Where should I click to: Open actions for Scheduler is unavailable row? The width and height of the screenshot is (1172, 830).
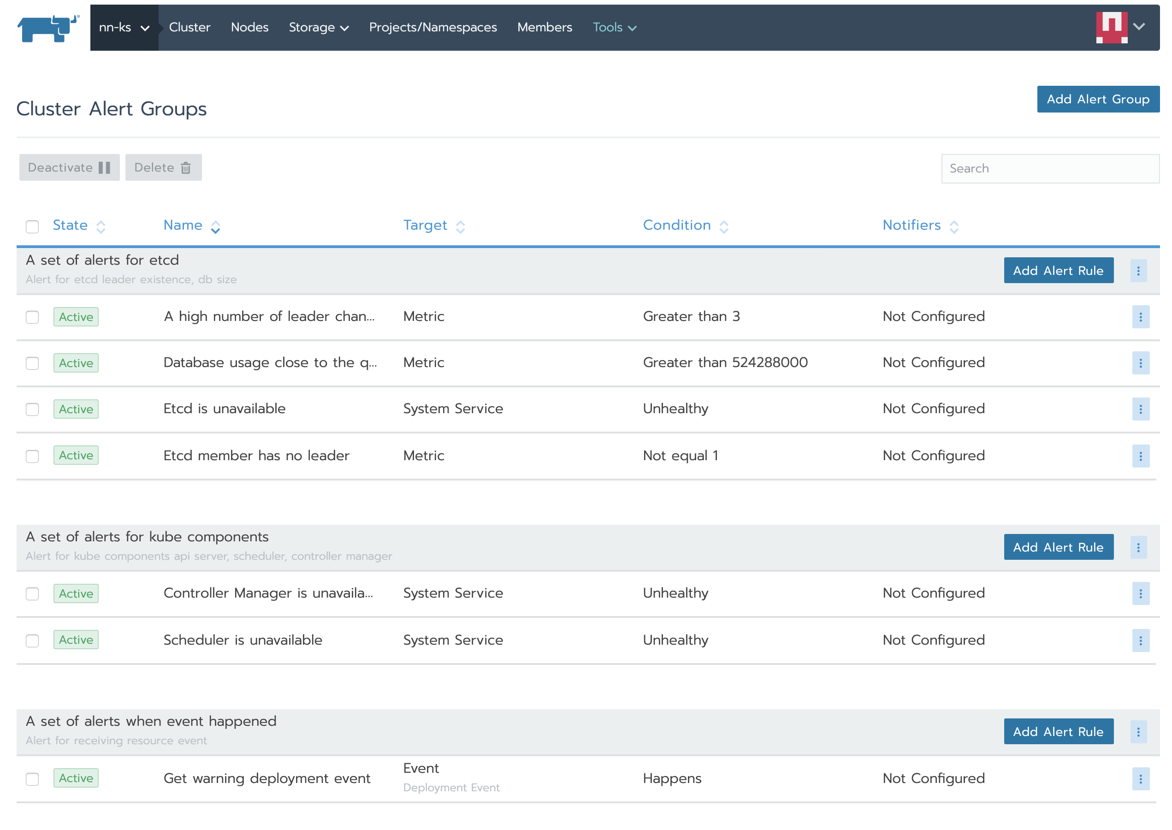coord(1140,641)
